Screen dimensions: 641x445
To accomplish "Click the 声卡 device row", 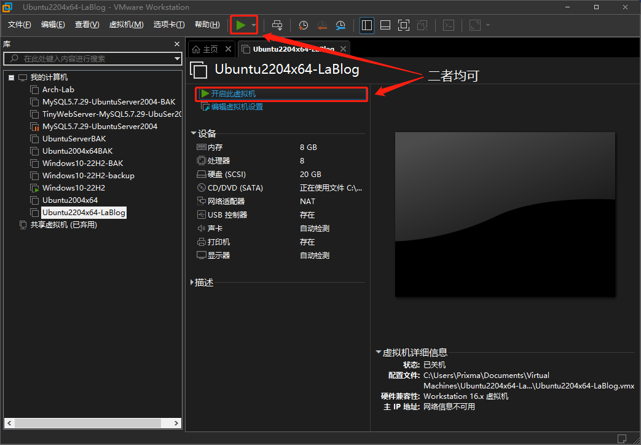I will click(280, 228).
